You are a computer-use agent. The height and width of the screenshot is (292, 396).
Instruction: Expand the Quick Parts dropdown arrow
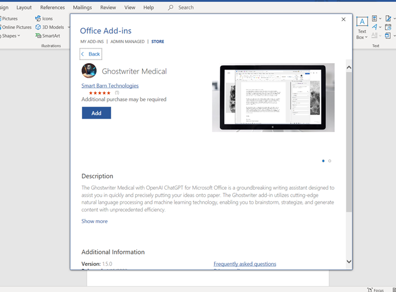380,19
